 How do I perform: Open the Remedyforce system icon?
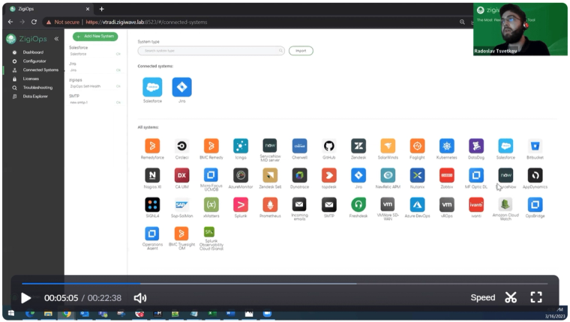152,146
